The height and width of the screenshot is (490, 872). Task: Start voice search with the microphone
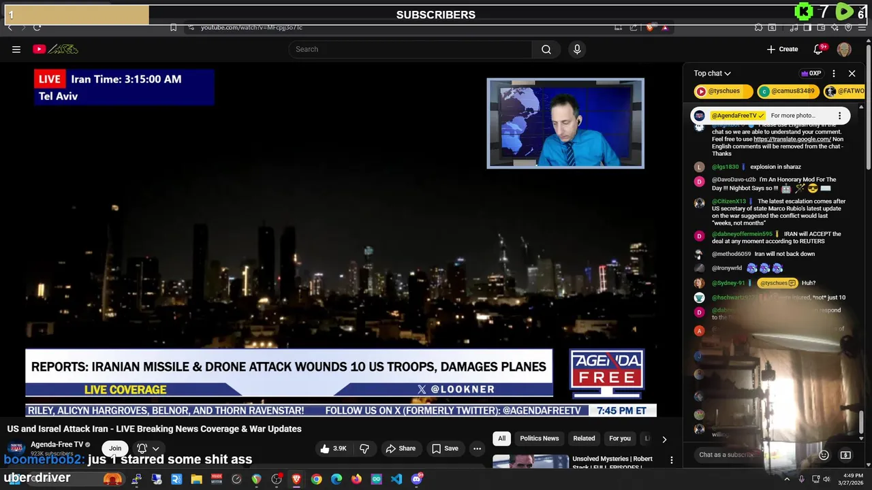pos(577,49)
